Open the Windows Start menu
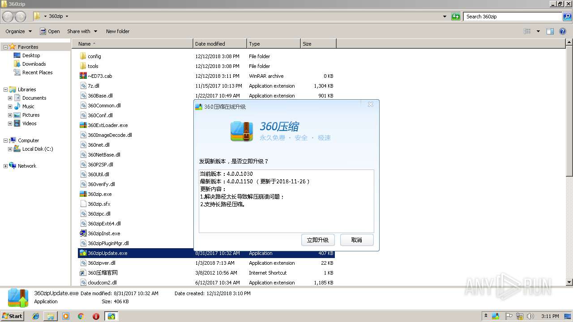Image resolution: width=573 pixels, height=322 pixels. 12,316
